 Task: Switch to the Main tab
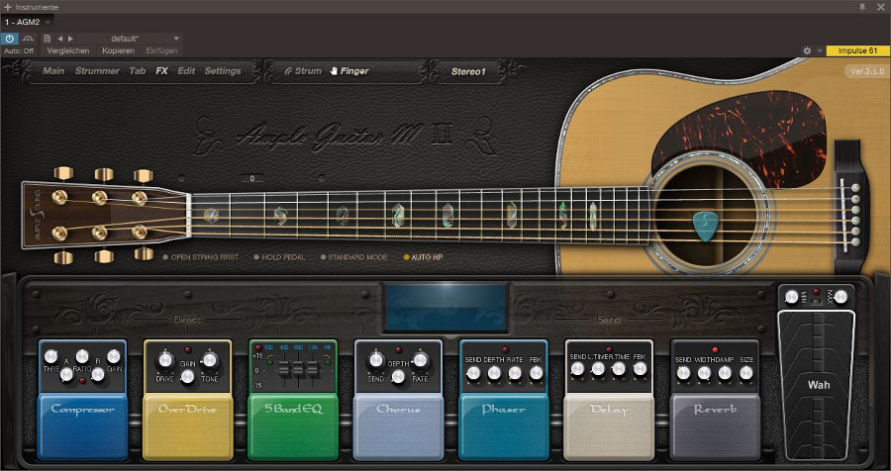[54, 71]
